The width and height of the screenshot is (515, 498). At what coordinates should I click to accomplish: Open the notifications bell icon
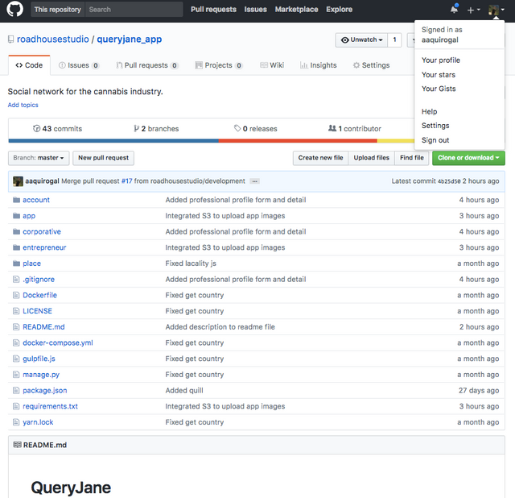454,9
